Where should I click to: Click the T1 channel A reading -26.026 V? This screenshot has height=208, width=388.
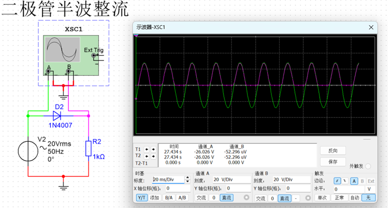coord(204,152)
